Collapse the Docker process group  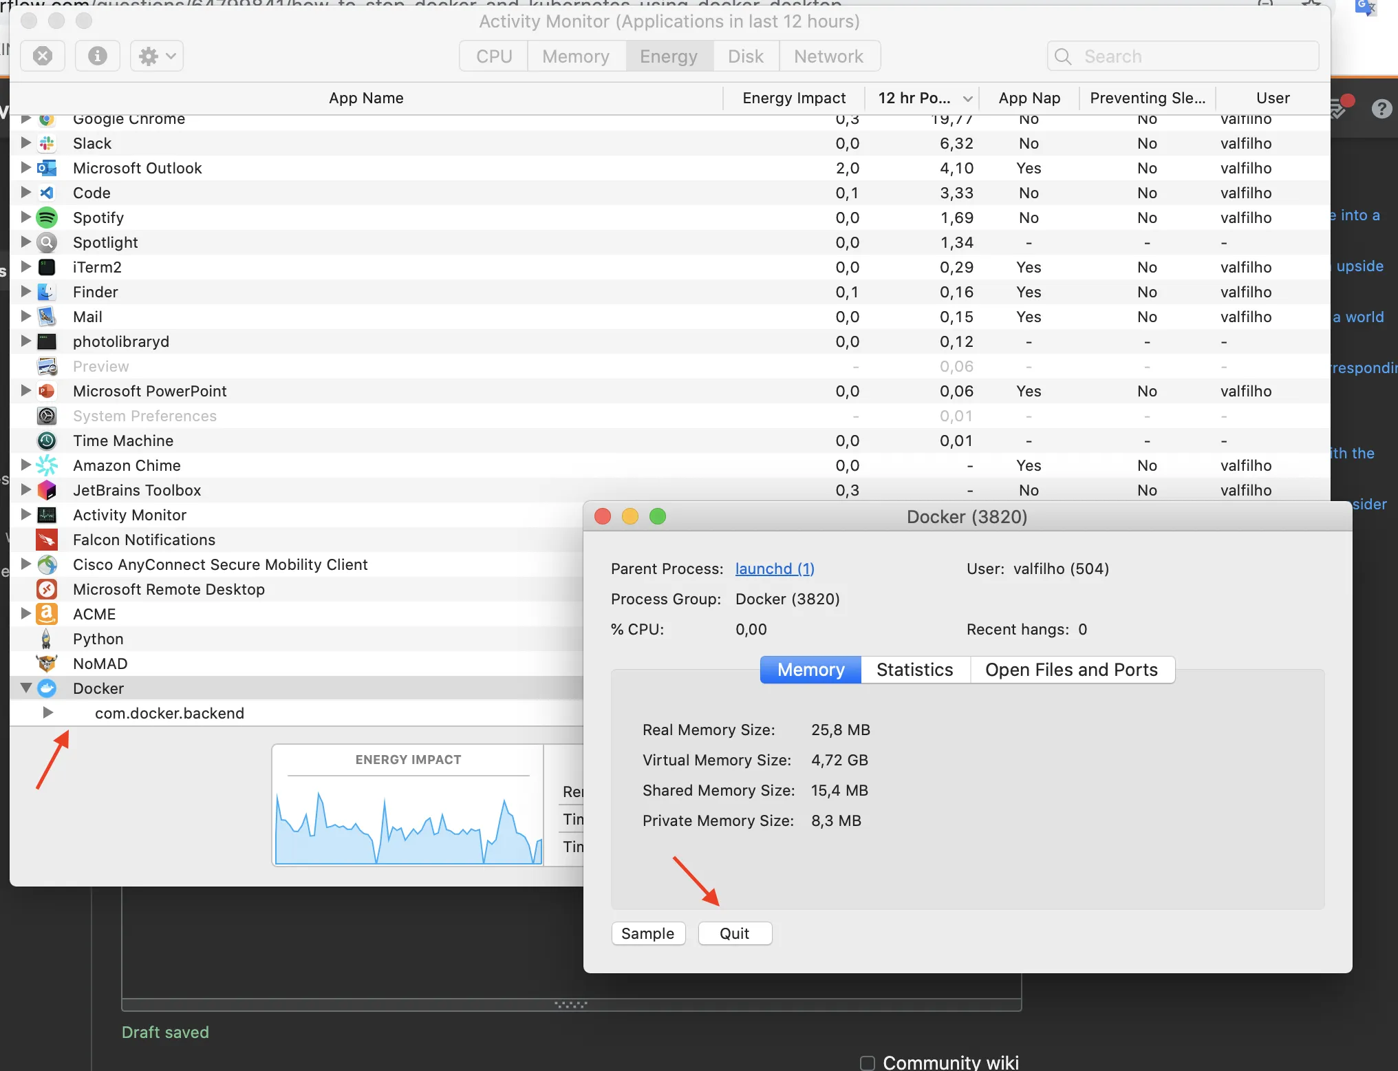(x=26, y=688)
